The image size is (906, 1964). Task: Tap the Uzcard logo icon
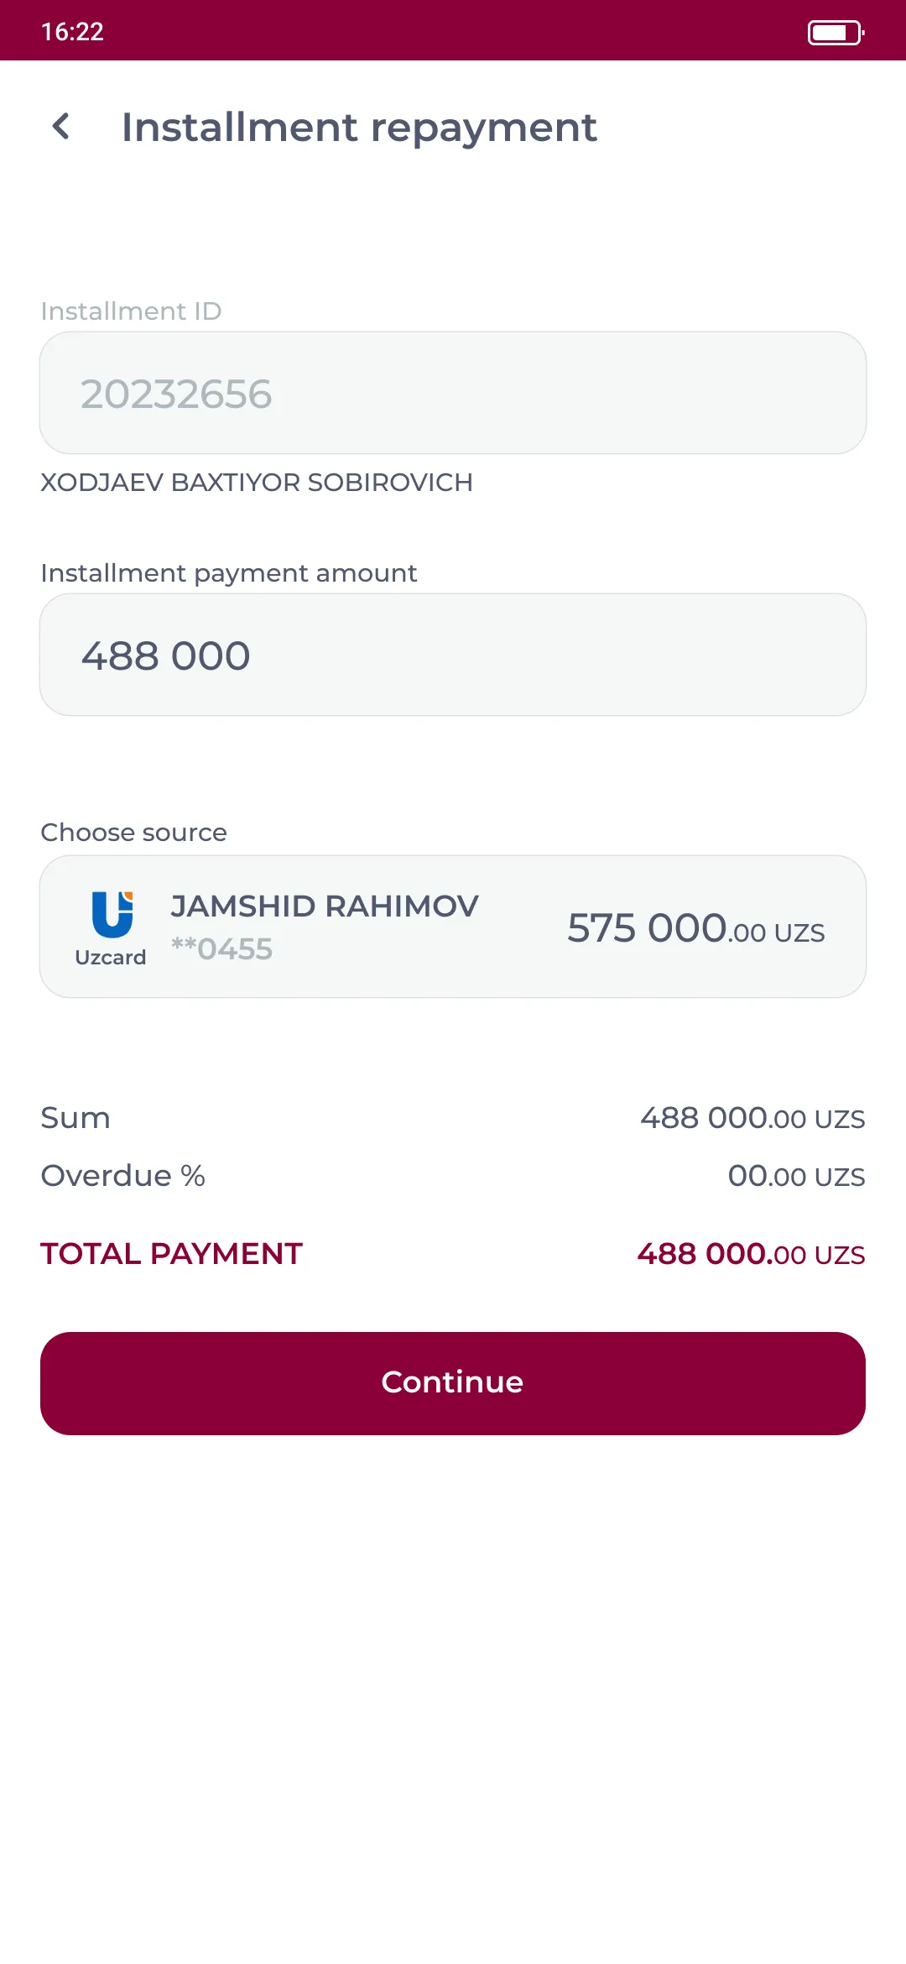112,915
